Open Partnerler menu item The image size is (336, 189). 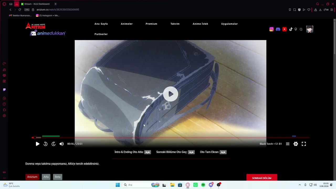[x=101, y=34]
